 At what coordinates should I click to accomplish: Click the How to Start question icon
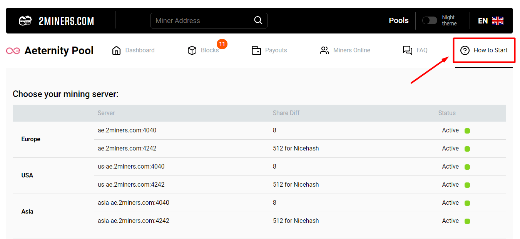coord(465,50)
